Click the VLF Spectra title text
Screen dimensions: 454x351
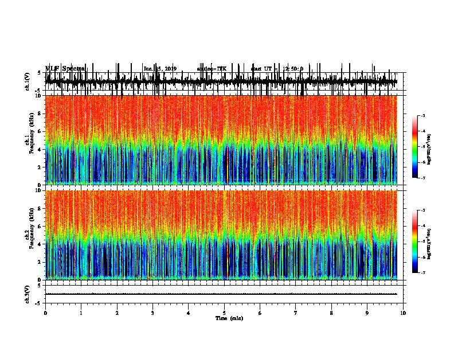pyautogui.click(x=65, y=69)
